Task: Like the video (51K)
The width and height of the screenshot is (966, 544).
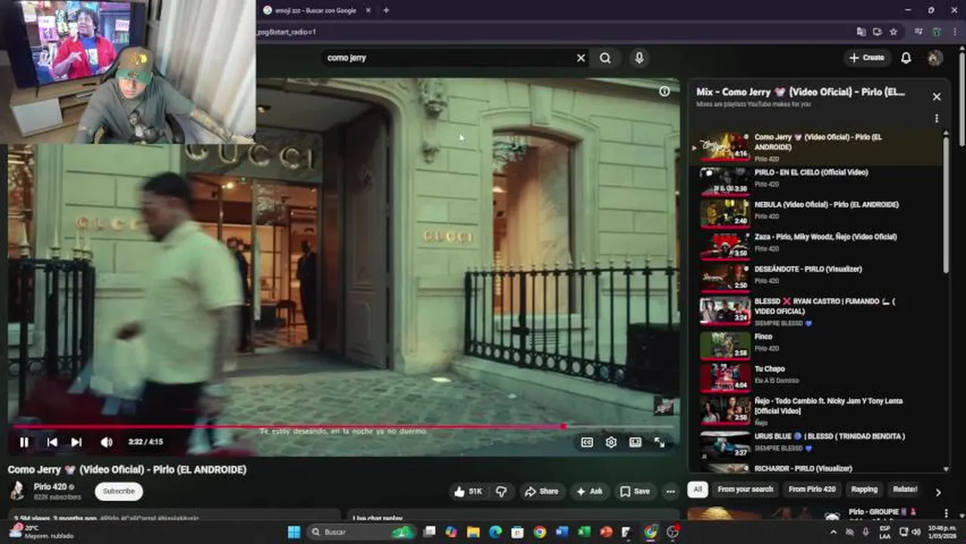Action: click(x=468, y=492)
